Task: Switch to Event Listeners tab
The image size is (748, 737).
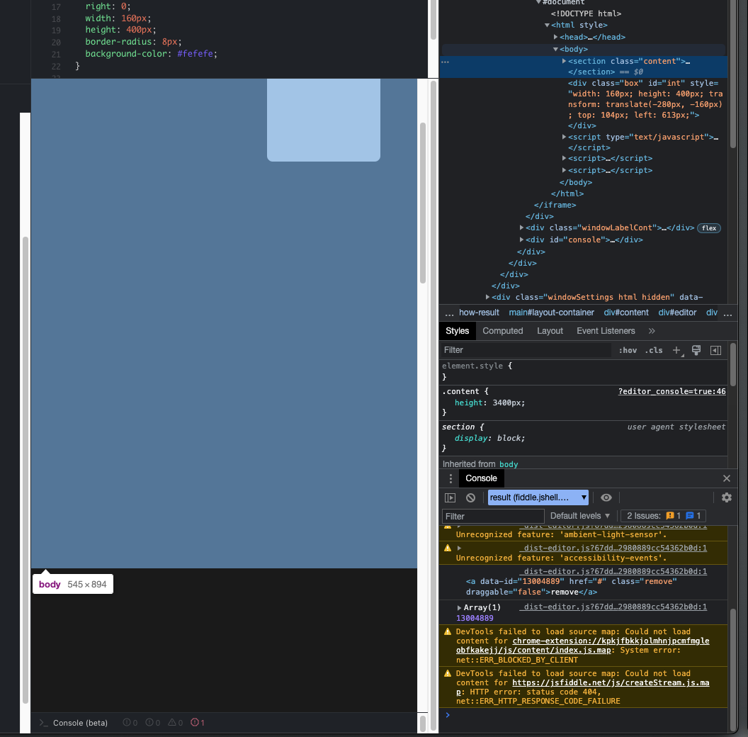Action: pyautogui.click(x=606, y=331)
